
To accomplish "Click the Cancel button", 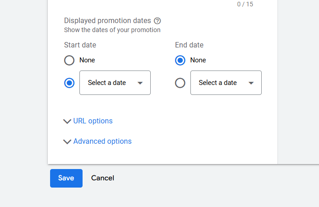I will (102, 178).
